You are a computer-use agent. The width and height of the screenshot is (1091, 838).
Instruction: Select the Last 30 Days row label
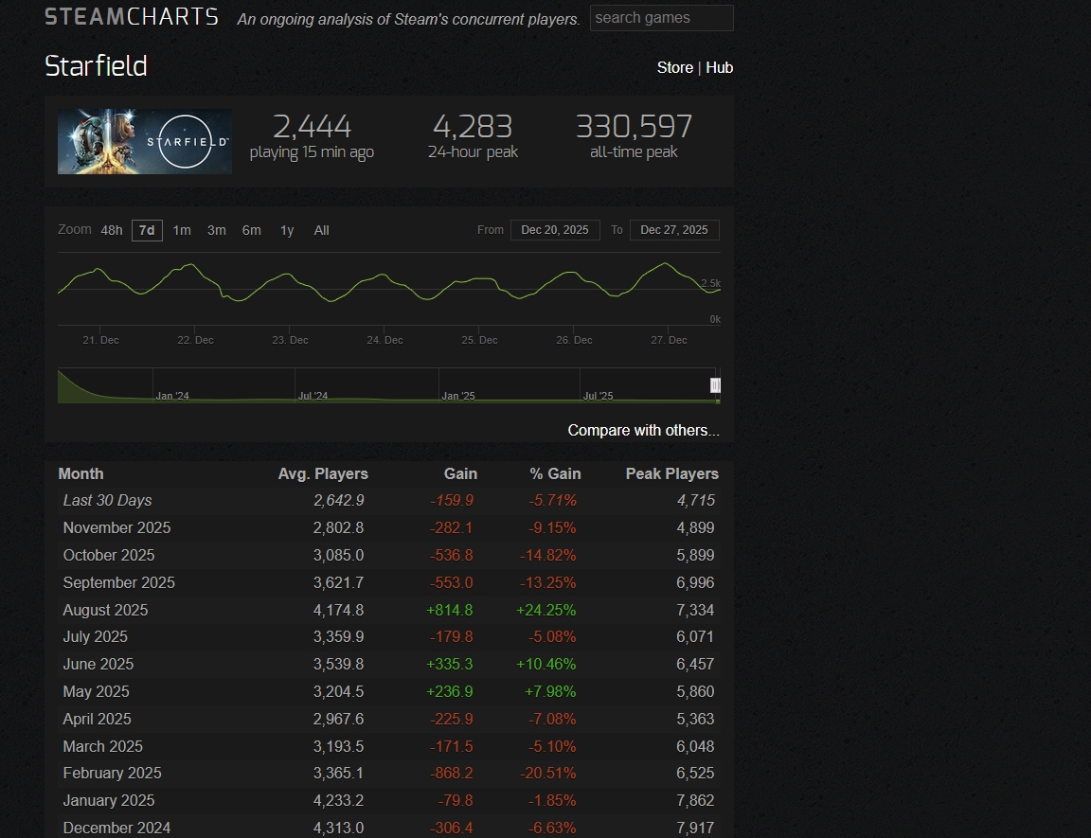107,501
